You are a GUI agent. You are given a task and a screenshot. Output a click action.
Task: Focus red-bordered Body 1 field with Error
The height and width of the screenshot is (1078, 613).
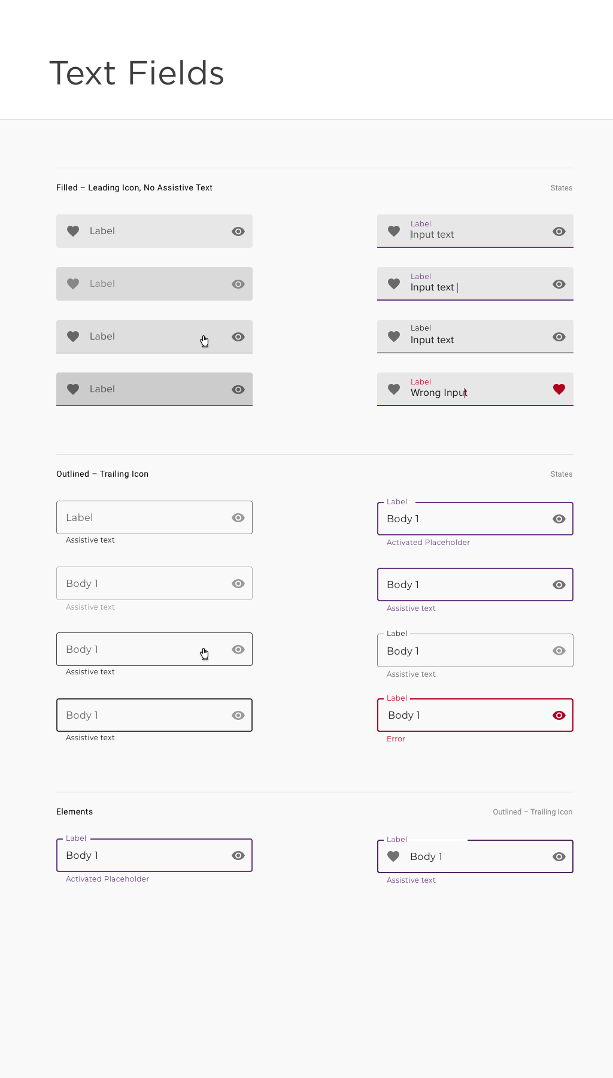pyautogui.click(x=475, y=715)
